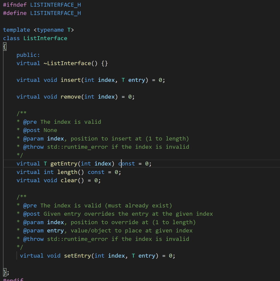Select the LISTINTERFACE_H macro name
Image resolution: width=280 pixels, height=281 pixels.
pyautogui.click(x=55, y=4)
